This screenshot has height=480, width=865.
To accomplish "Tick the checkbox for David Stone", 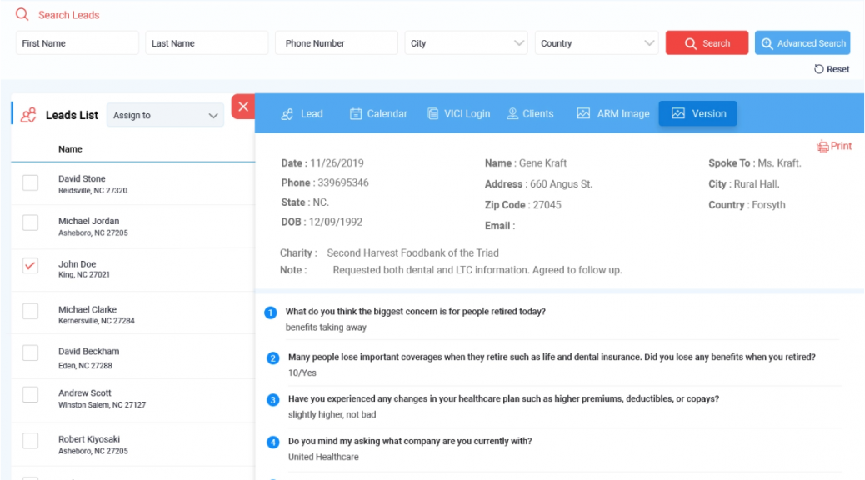I will 30,182.
